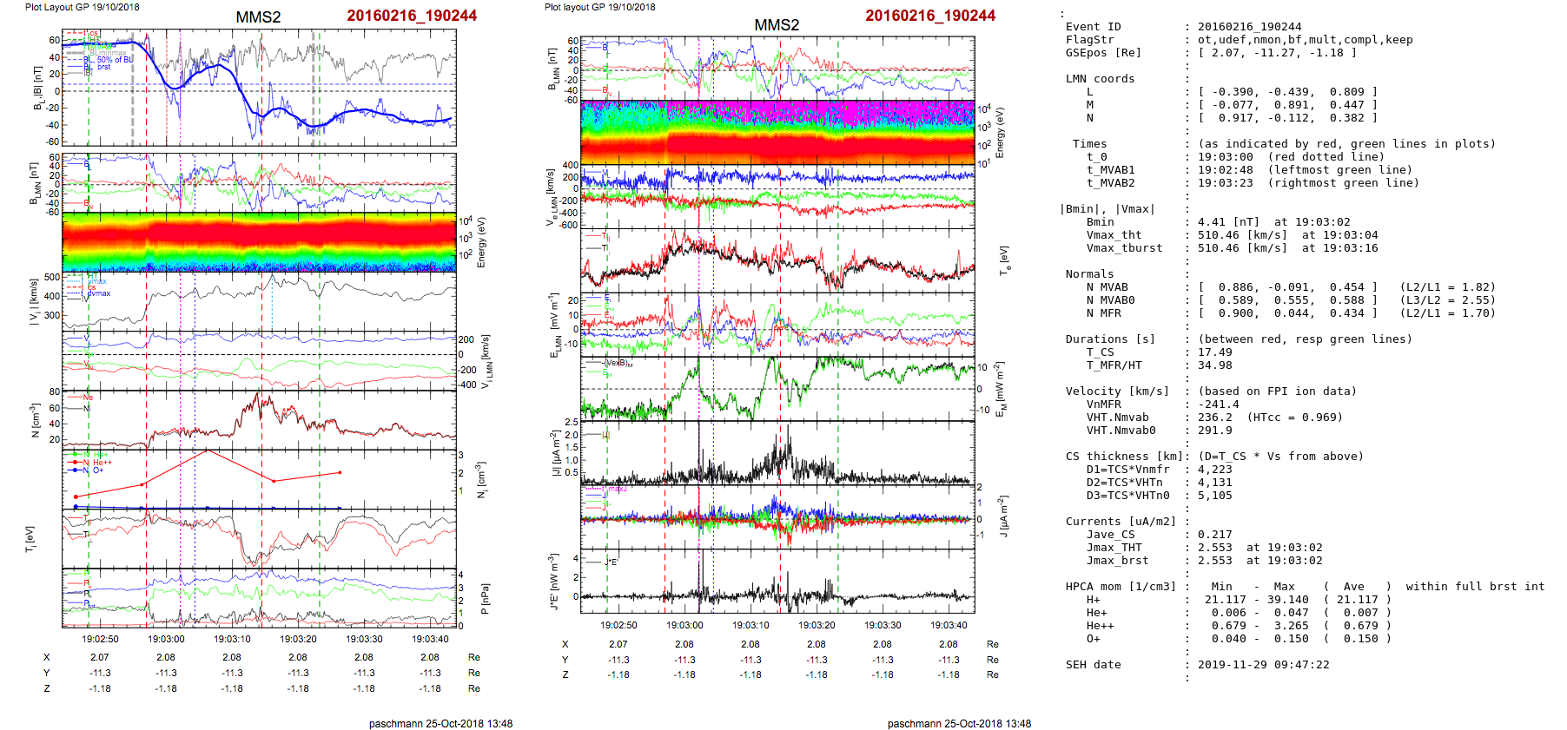Click the 19:02:50 time tick on left plot
Screen dimensions: 1567x730
(100, 639)
